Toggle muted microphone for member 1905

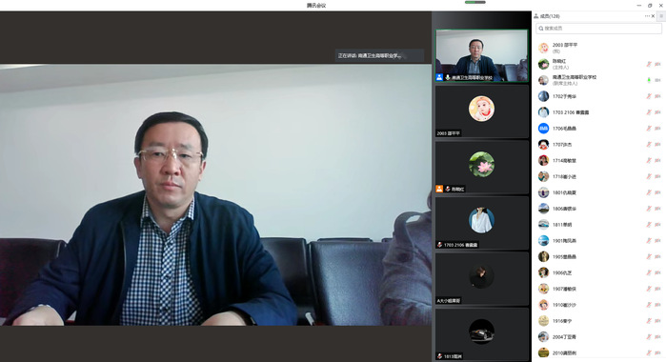click(649, 256)
